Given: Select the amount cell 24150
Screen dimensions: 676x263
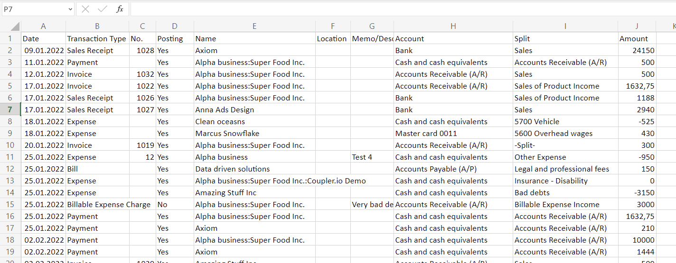Looking at the screenshot, I should (637, 50).
